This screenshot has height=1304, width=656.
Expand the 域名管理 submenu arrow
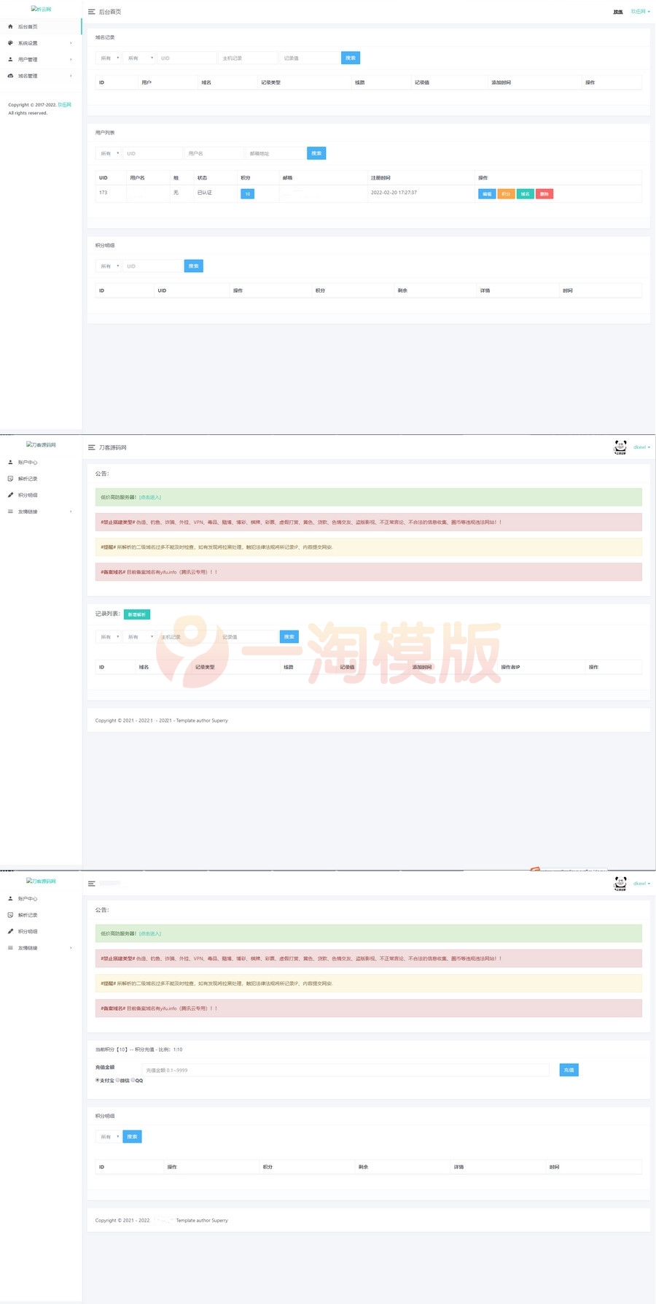click(71, 76)
